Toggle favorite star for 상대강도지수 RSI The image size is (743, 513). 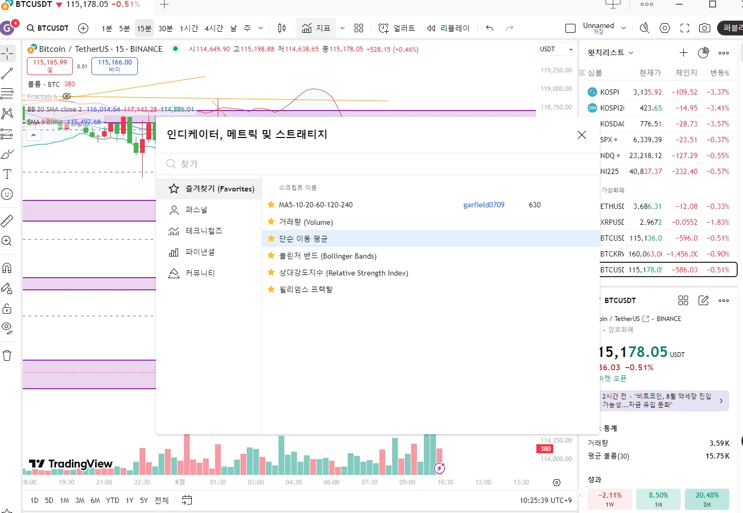point(271,272)
